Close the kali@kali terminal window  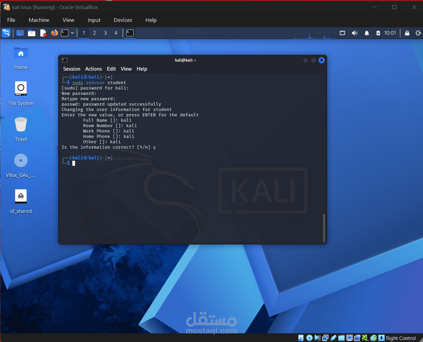pyautogui.click(x=322, y=60)
